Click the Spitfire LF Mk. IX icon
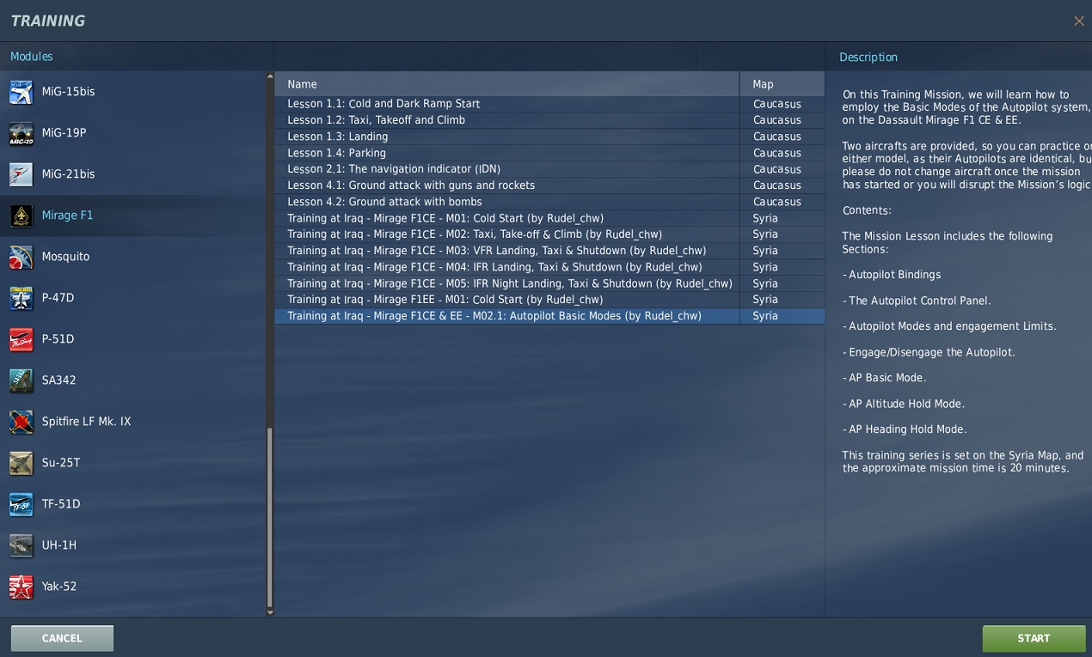Screen dimensions: 1092x657 coord(21,422)
